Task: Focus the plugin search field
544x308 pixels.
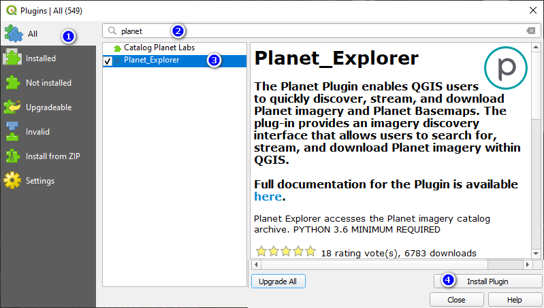Action: 321,31
